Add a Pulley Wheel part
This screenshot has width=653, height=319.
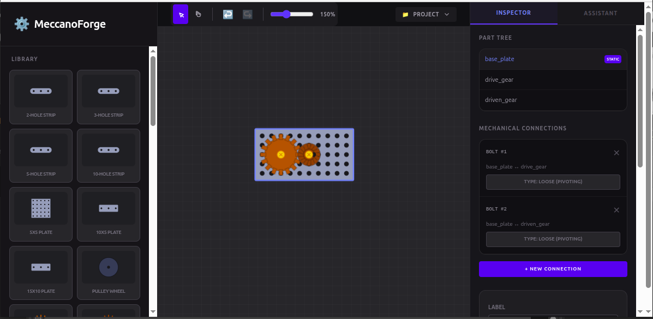point(108,273)
